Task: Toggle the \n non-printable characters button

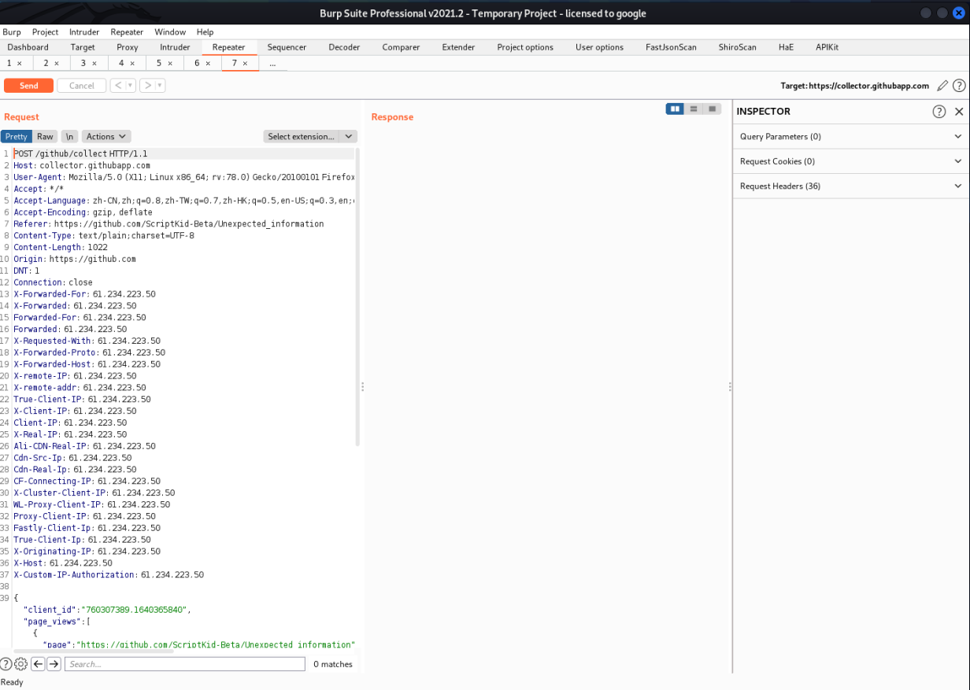Action: click(70, 136)
